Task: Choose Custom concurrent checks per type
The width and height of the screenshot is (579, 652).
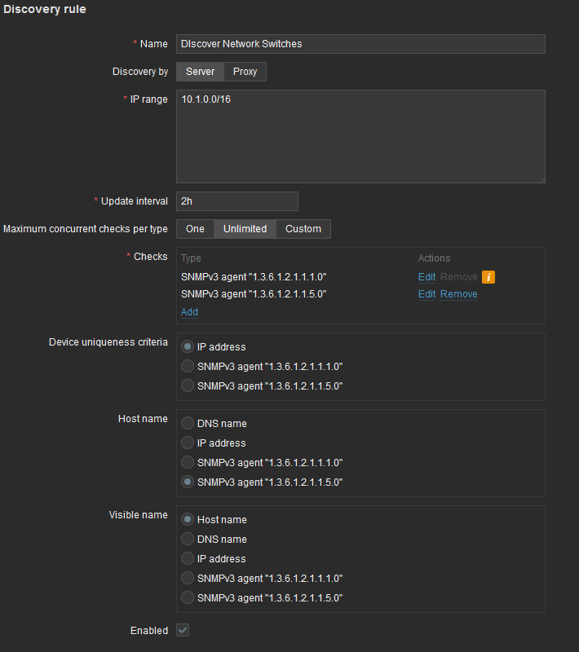Action: [x=303, y=229]
